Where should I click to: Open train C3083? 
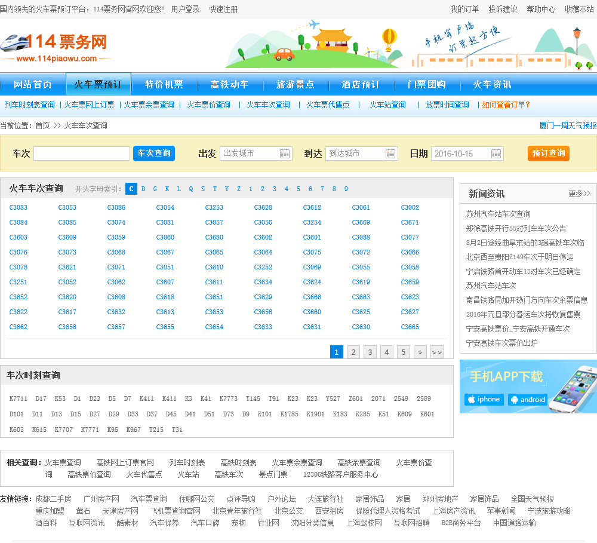(19, 207)
